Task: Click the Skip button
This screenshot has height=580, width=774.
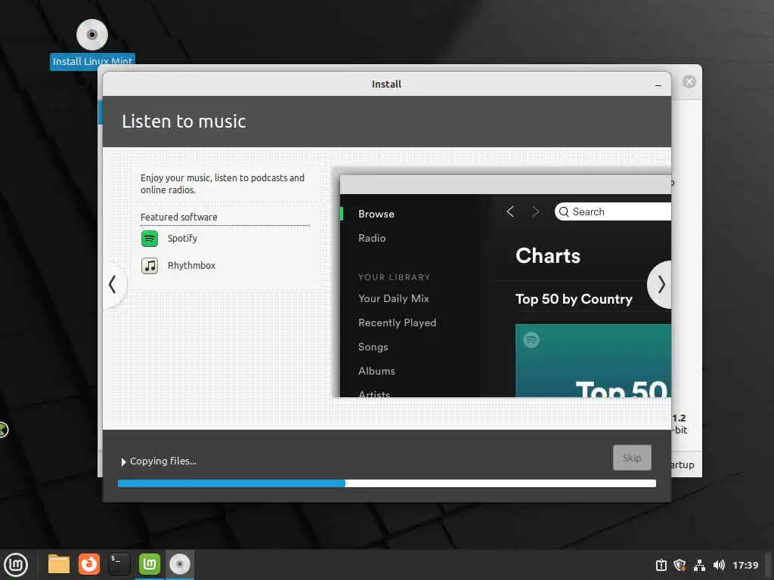Action: (x=632, y=458)
